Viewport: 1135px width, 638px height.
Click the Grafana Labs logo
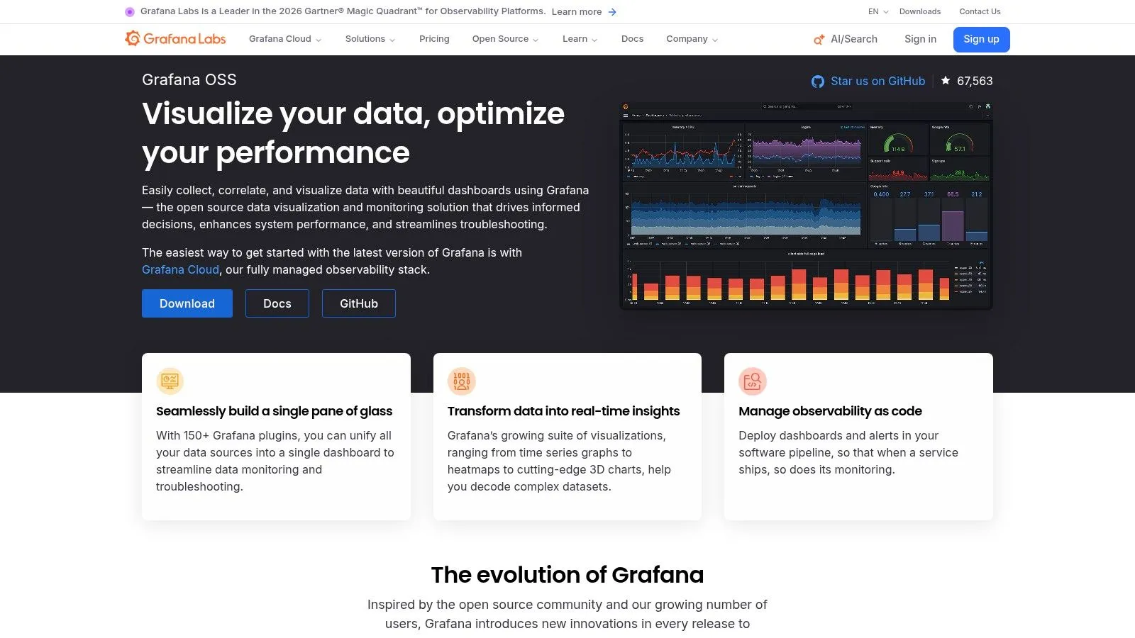pos(175,38)
